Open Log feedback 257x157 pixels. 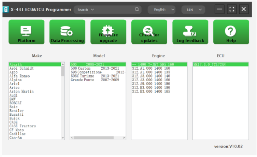pyautogui.click(x=190, y=32)
